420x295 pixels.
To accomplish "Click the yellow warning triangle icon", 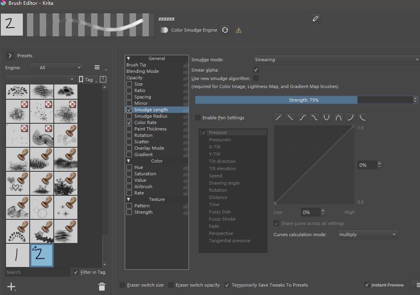I will point(239,30).
